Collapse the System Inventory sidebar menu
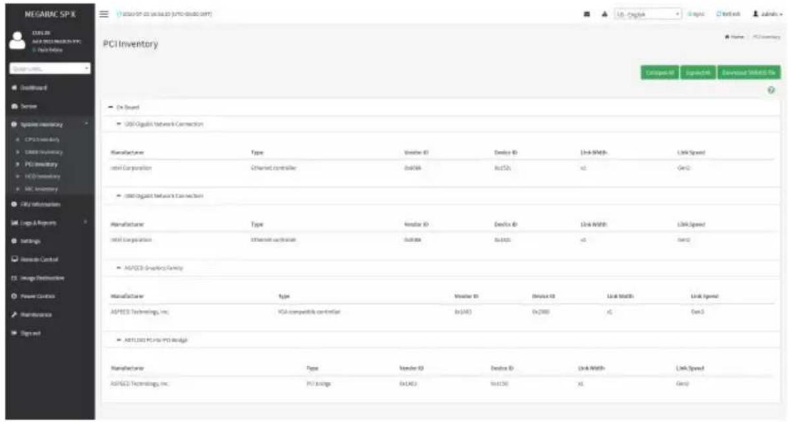Image resolution: width=788 pixels, height=422 pixels. [50, 124]
